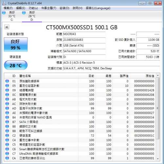Click the power-on count value 520 次

click(x=148, y=51)
